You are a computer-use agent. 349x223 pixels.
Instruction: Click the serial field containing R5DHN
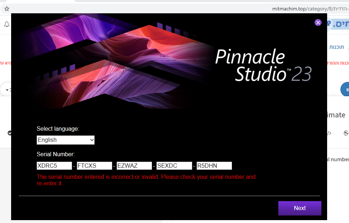[214, 166]
